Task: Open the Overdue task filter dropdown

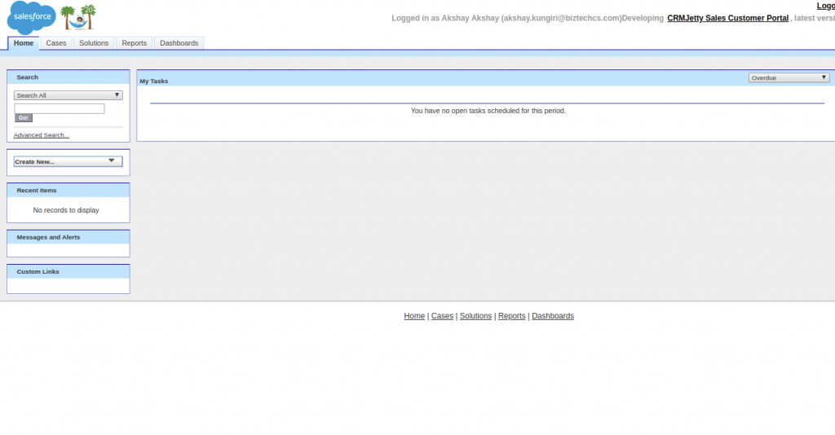Action: 789,77
